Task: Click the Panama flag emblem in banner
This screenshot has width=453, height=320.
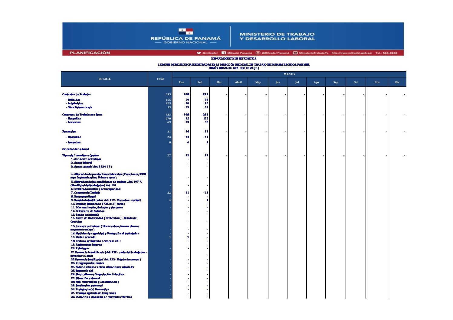Action: point(186,32)
